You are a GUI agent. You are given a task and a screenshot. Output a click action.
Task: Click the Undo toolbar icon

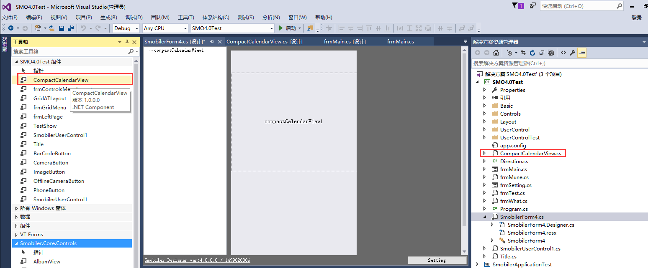click(x=83, y=28)
